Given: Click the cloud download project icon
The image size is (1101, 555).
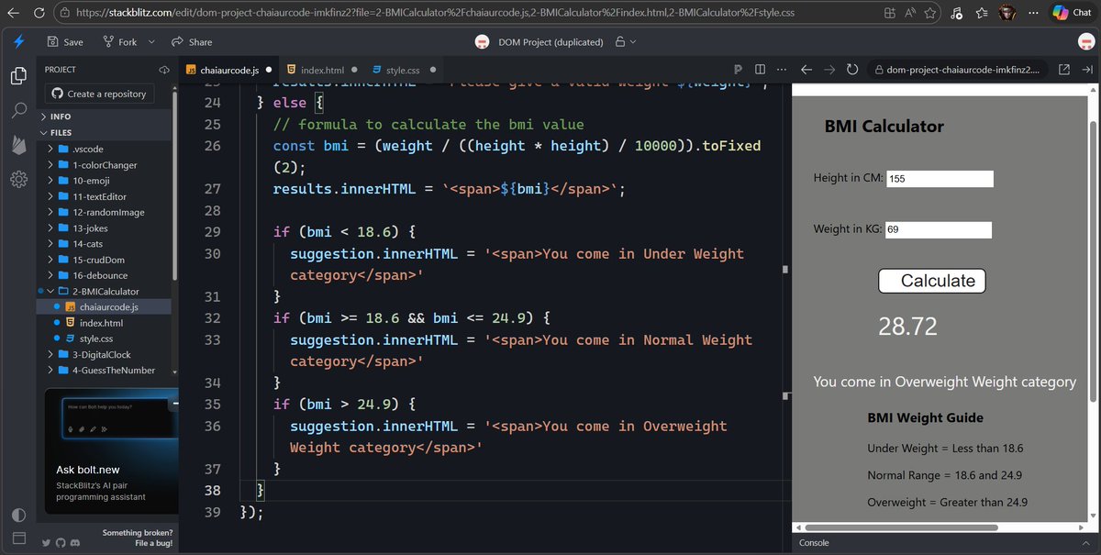Looking at the screenshot, I should 165,70.
